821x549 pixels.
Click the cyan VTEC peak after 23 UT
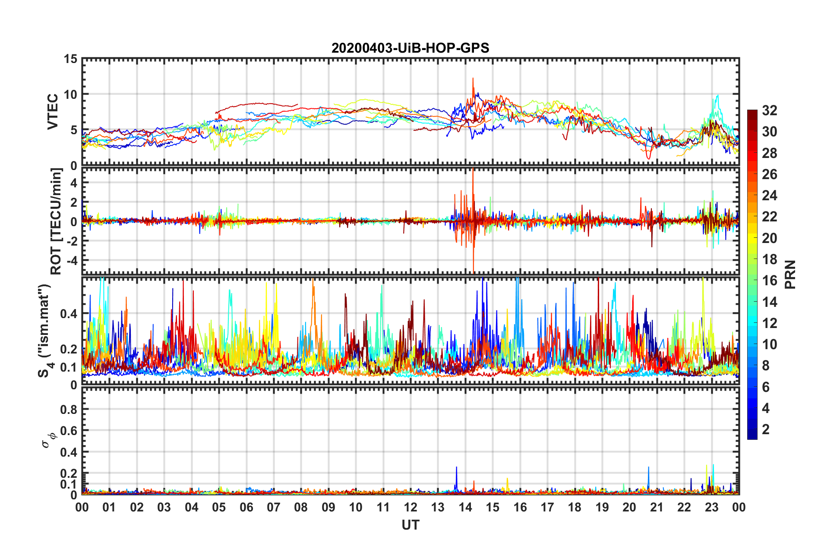coord(717,96)
